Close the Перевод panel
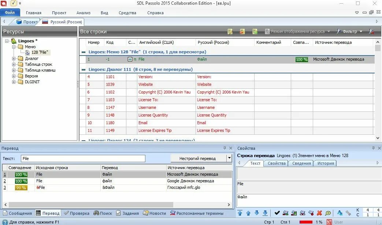 click(x=231, y=148)
